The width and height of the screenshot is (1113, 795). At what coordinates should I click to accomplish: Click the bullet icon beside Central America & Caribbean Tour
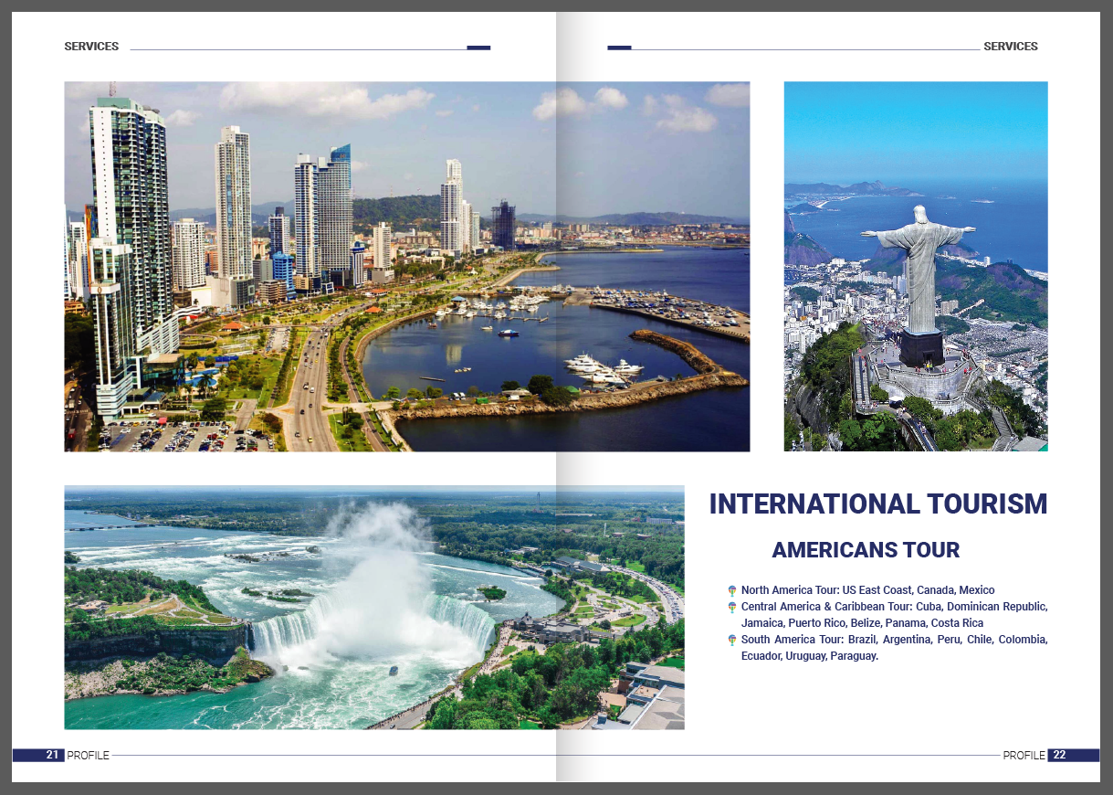732,607
